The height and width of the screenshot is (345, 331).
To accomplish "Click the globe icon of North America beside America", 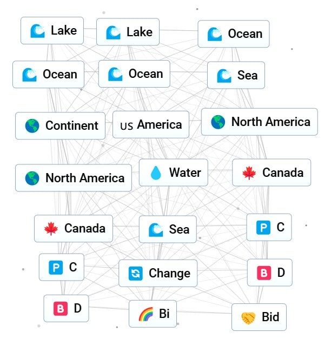I will (x=219, y=122).
